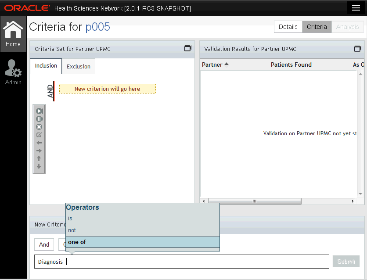367x280 pixels.
Task: Click the scroll right arrow in Validation Results
Action: pos(353,201)
